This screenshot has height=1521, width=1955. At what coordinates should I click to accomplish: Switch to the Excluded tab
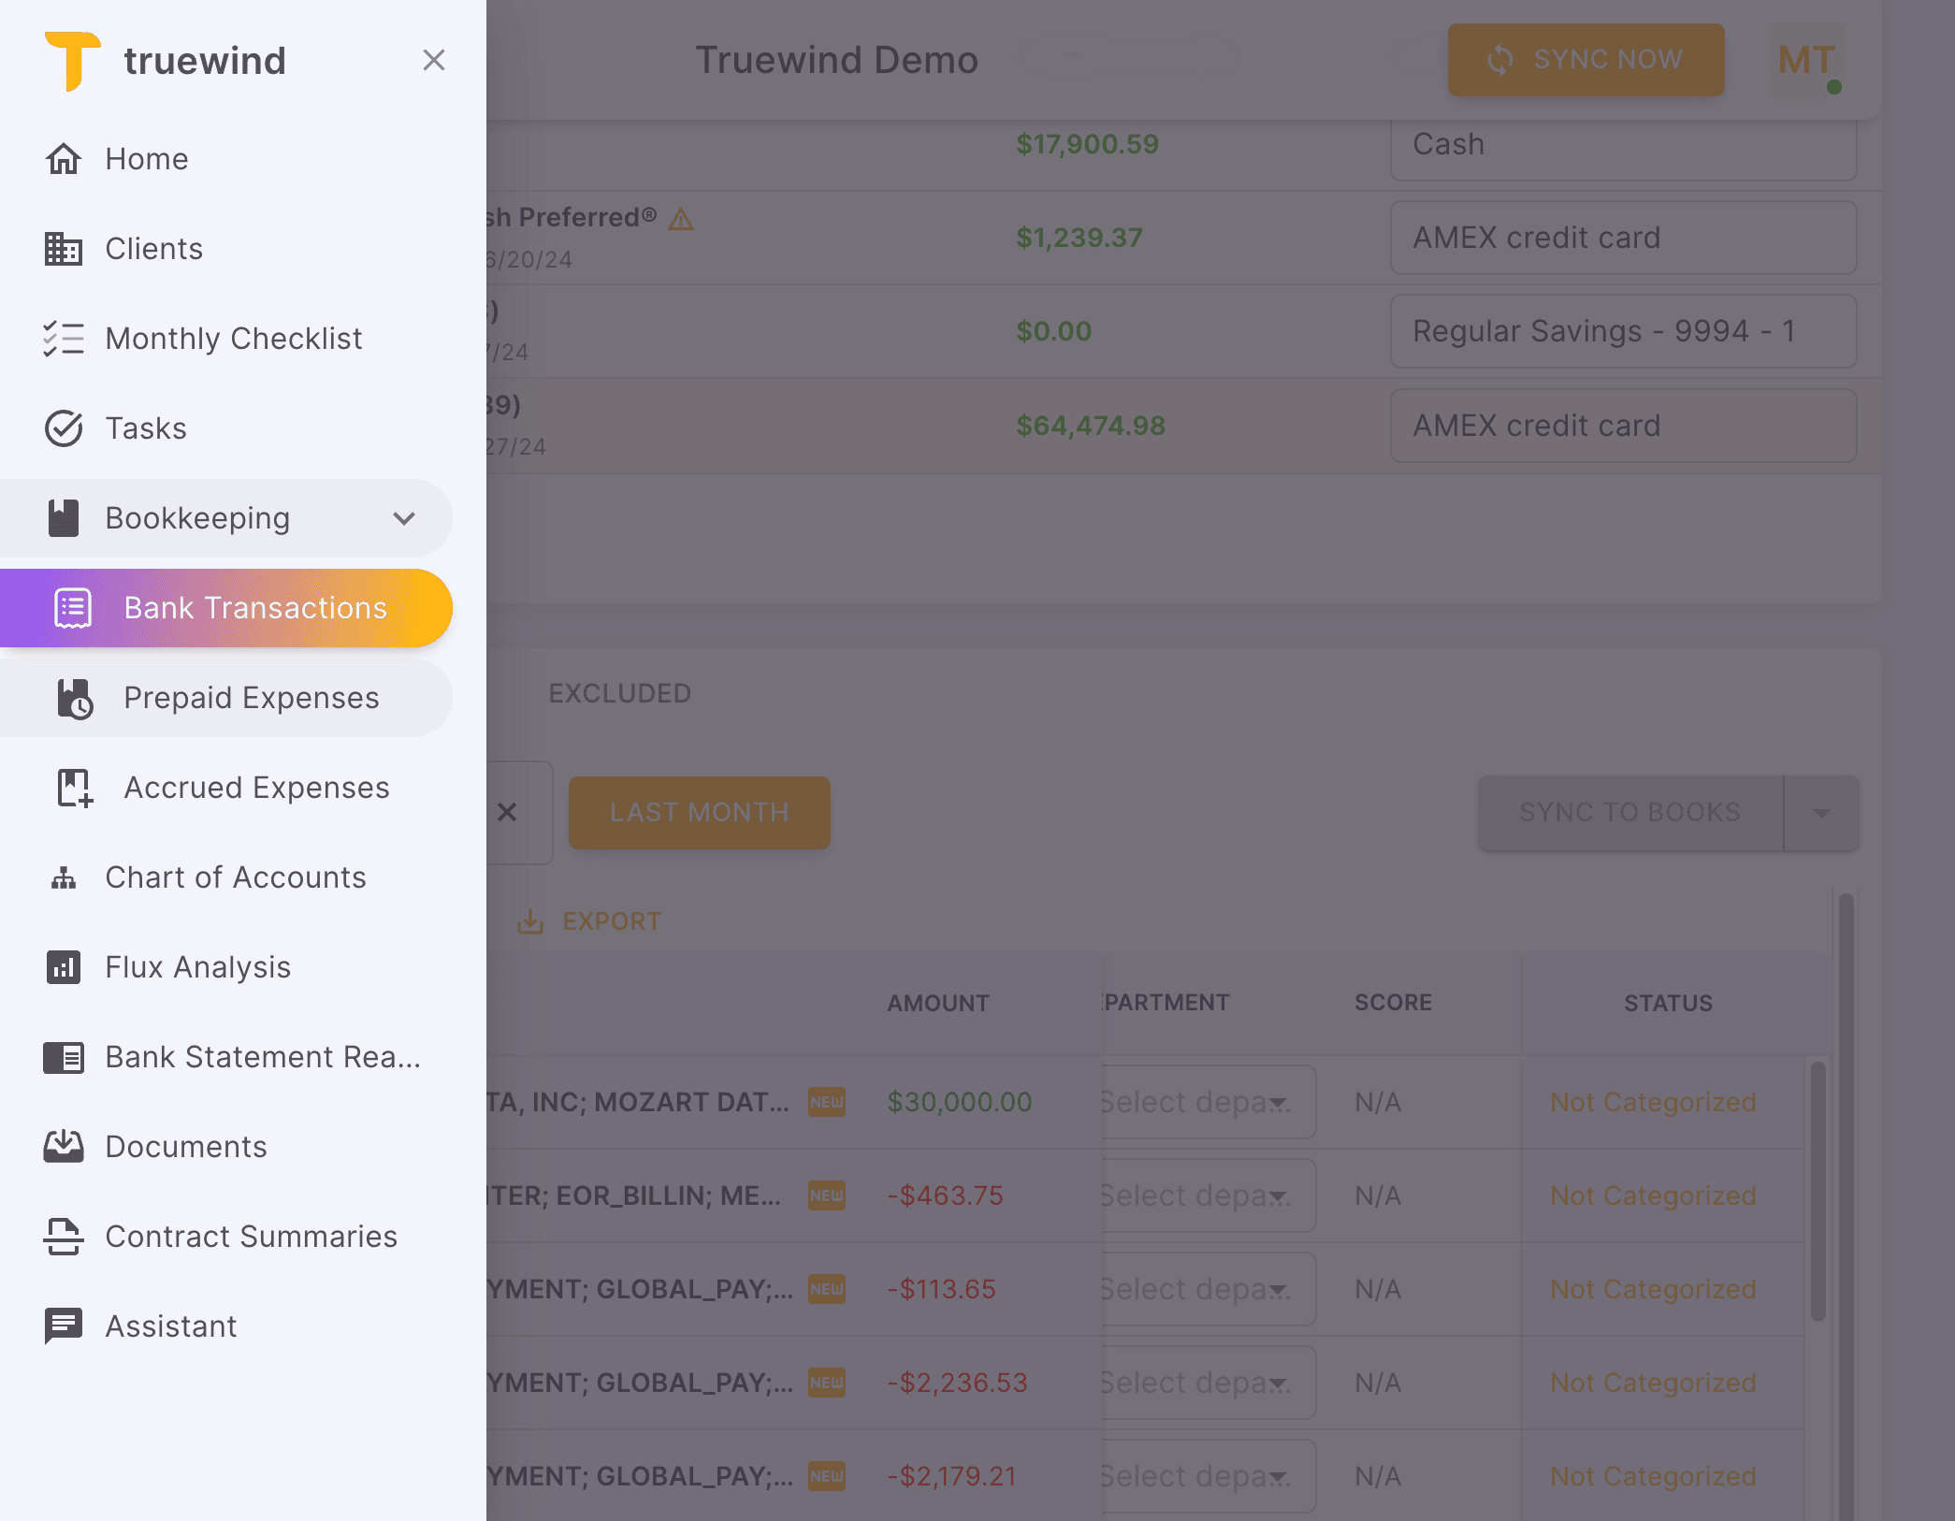(x=620, y=693)
